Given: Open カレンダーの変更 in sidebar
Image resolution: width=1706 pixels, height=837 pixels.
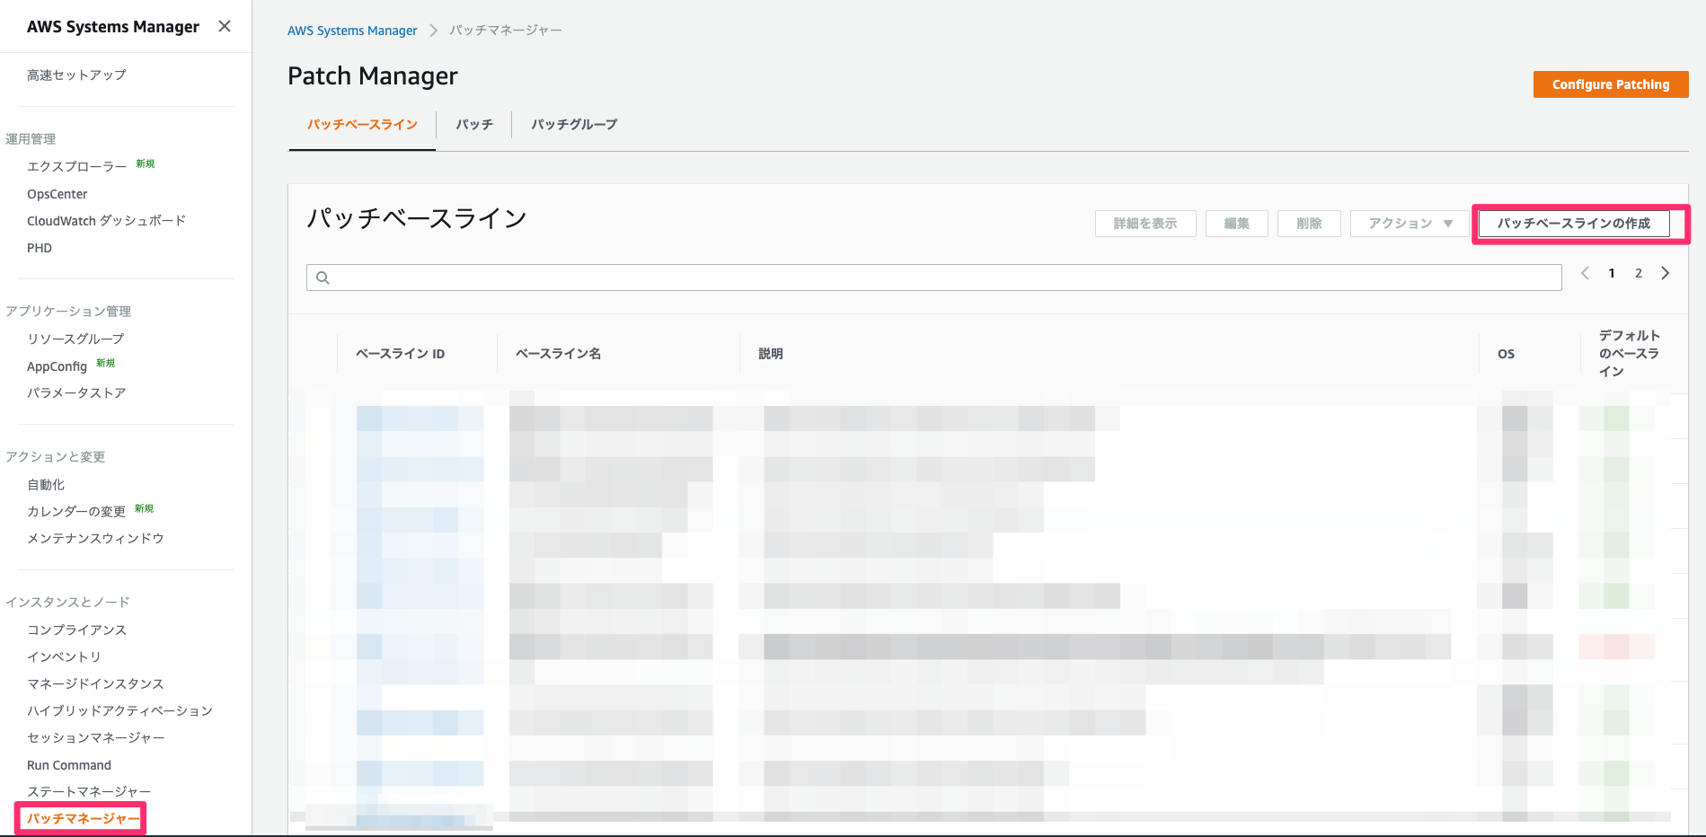Looking at the screenshot, I should tap(76, 512).
